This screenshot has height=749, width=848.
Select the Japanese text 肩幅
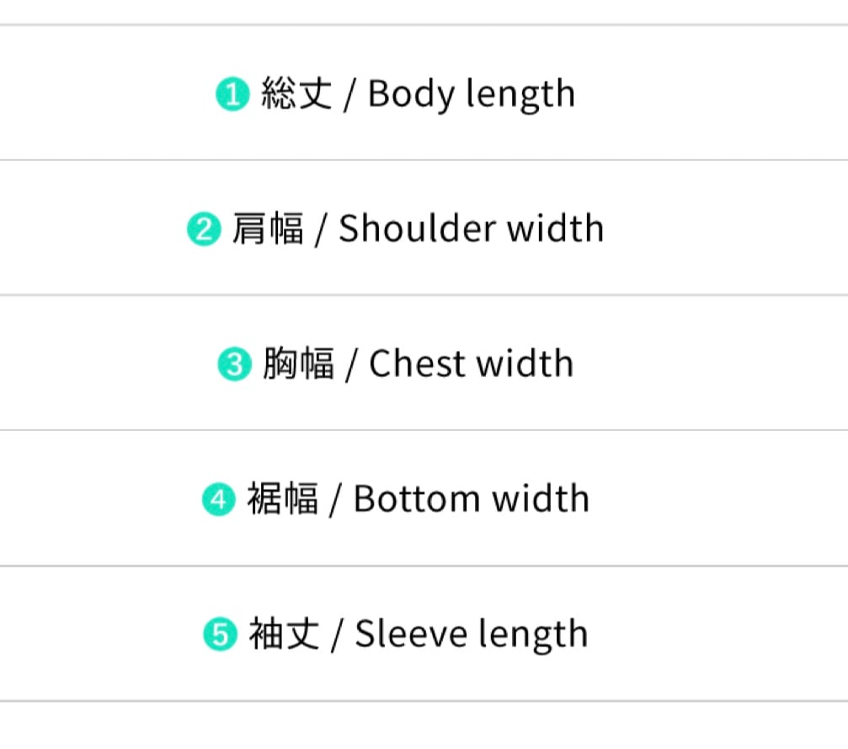(x=267, y=229)
